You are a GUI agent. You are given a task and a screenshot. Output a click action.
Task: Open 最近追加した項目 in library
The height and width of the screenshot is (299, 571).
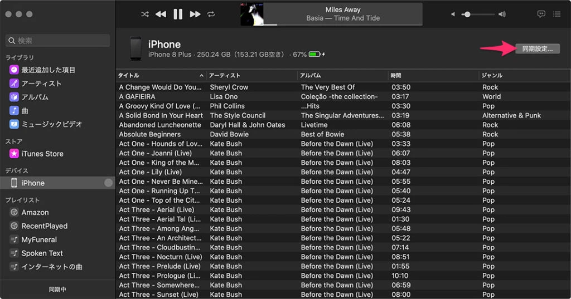click(x=48, y=70)
